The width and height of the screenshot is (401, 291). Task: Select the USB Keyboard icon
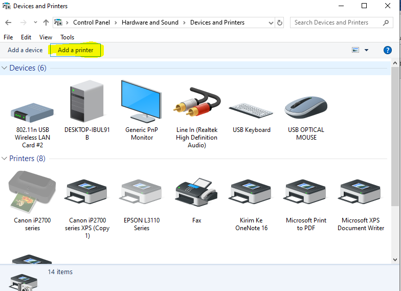click(x=251, y=110)
